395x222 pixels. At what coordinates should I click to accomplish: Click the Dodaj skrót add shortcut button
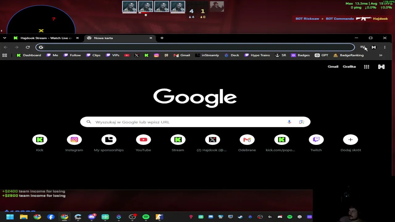[x=351, y=143]
